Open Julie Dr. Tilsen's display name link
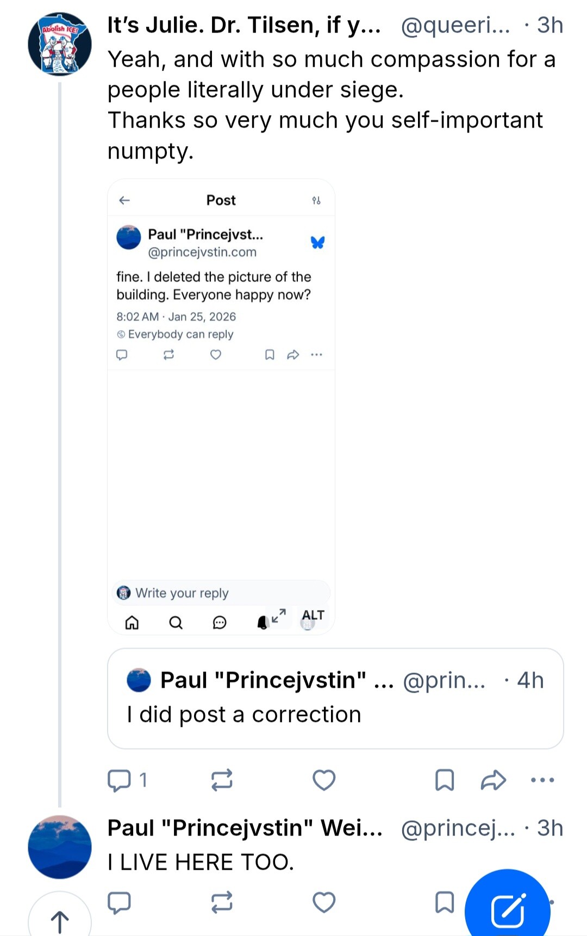Screen dimensions: 587x936 pyautogui.click(x=243, y=25)
